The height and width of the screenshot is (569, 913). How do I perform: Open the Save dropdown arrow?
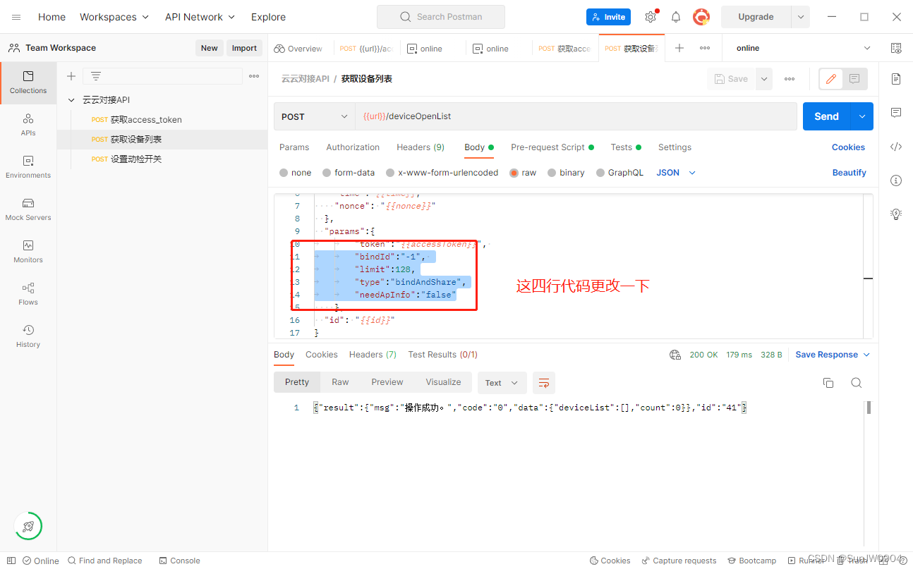764,79
